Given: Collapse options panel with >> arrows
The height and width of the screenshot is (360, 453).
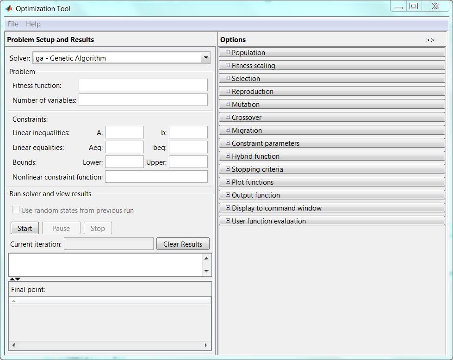Looking at the screenshot, I should [x=430, y=40].
